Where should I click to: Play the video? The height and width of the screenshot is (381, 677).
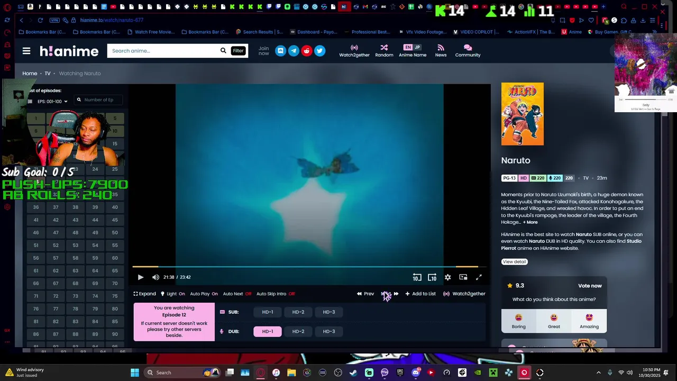[141, 277]
